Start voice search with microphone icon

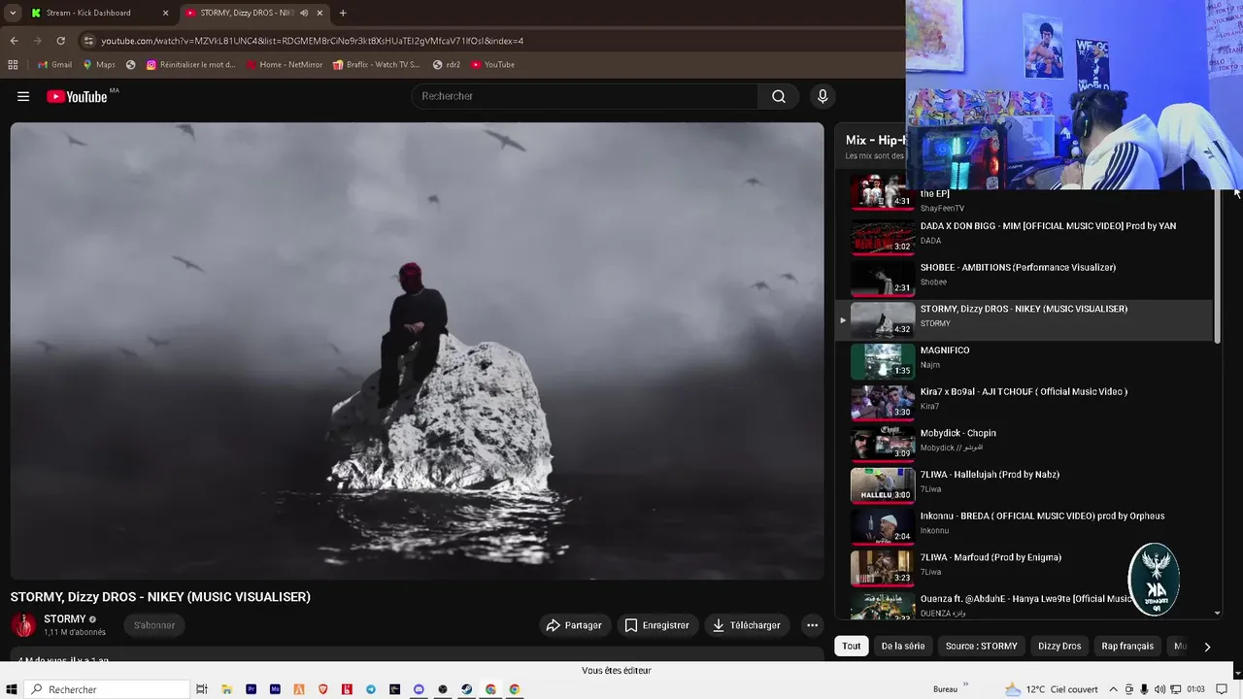(x=823, y=96)
